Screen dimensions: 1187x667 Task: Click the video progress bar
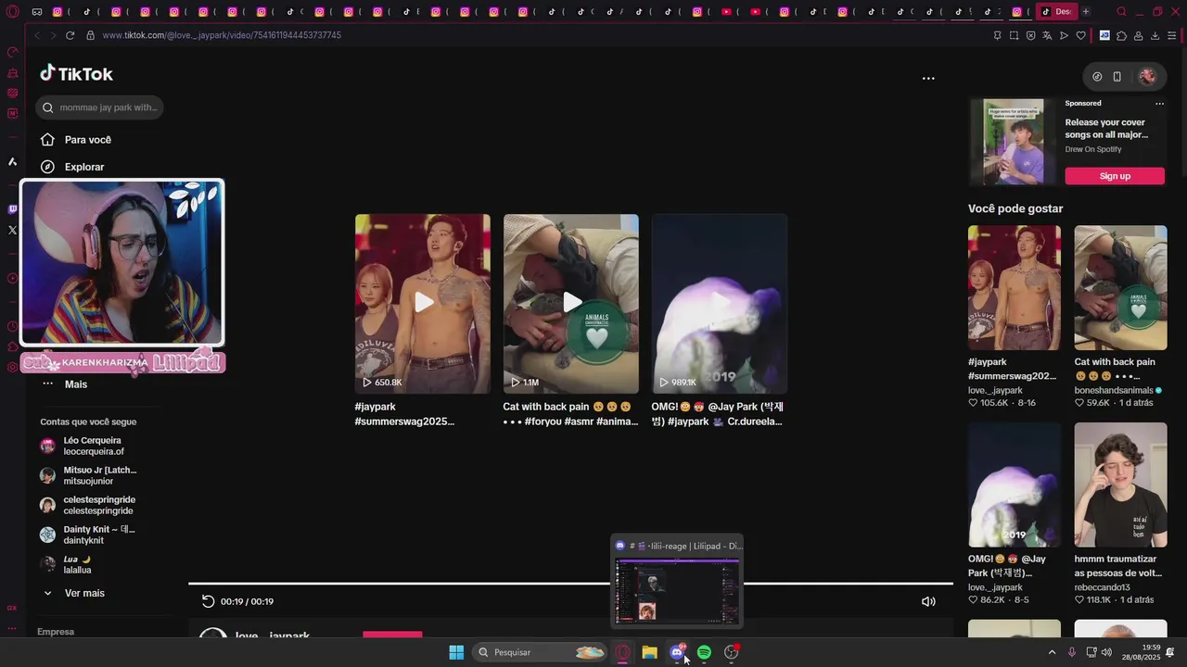click(570, 584)
